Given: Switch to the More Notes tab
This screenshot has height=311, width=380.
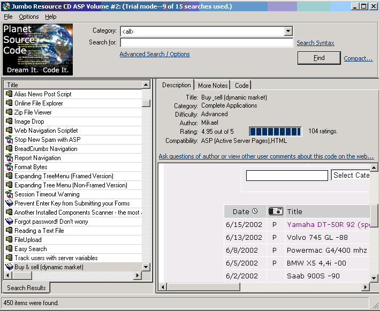Looking at the screenshot, I should click(212, 86).
